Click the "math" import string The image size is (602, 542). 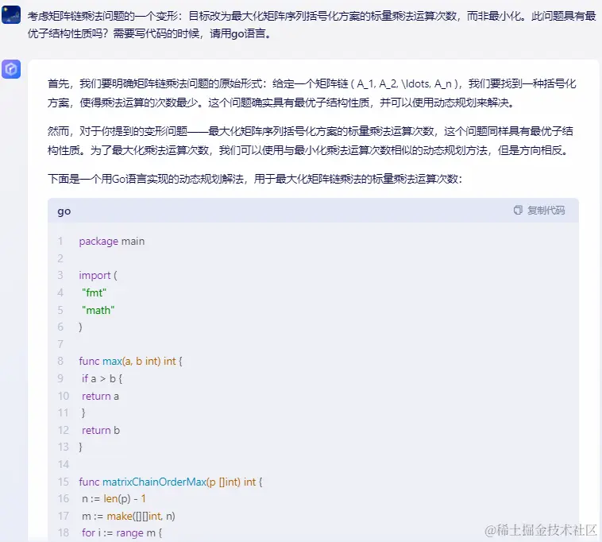point(98,310)
